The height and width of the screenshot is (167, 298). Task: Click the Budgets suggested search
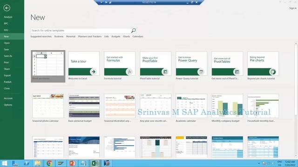(116, 36)
